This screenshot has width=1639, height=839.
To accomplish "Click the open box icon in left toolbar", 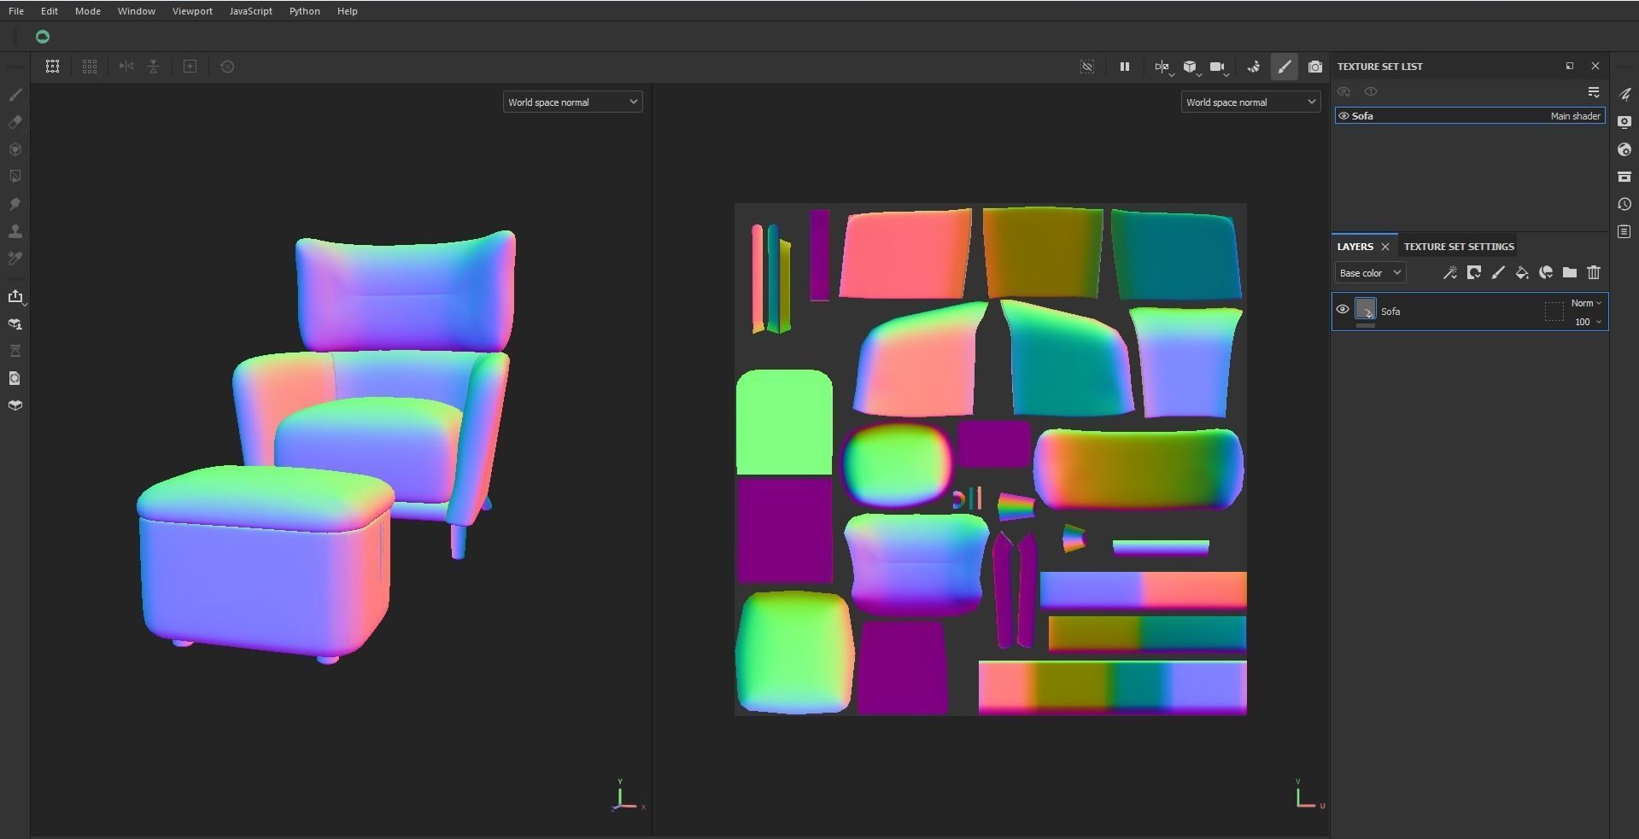I will [15, 405].
